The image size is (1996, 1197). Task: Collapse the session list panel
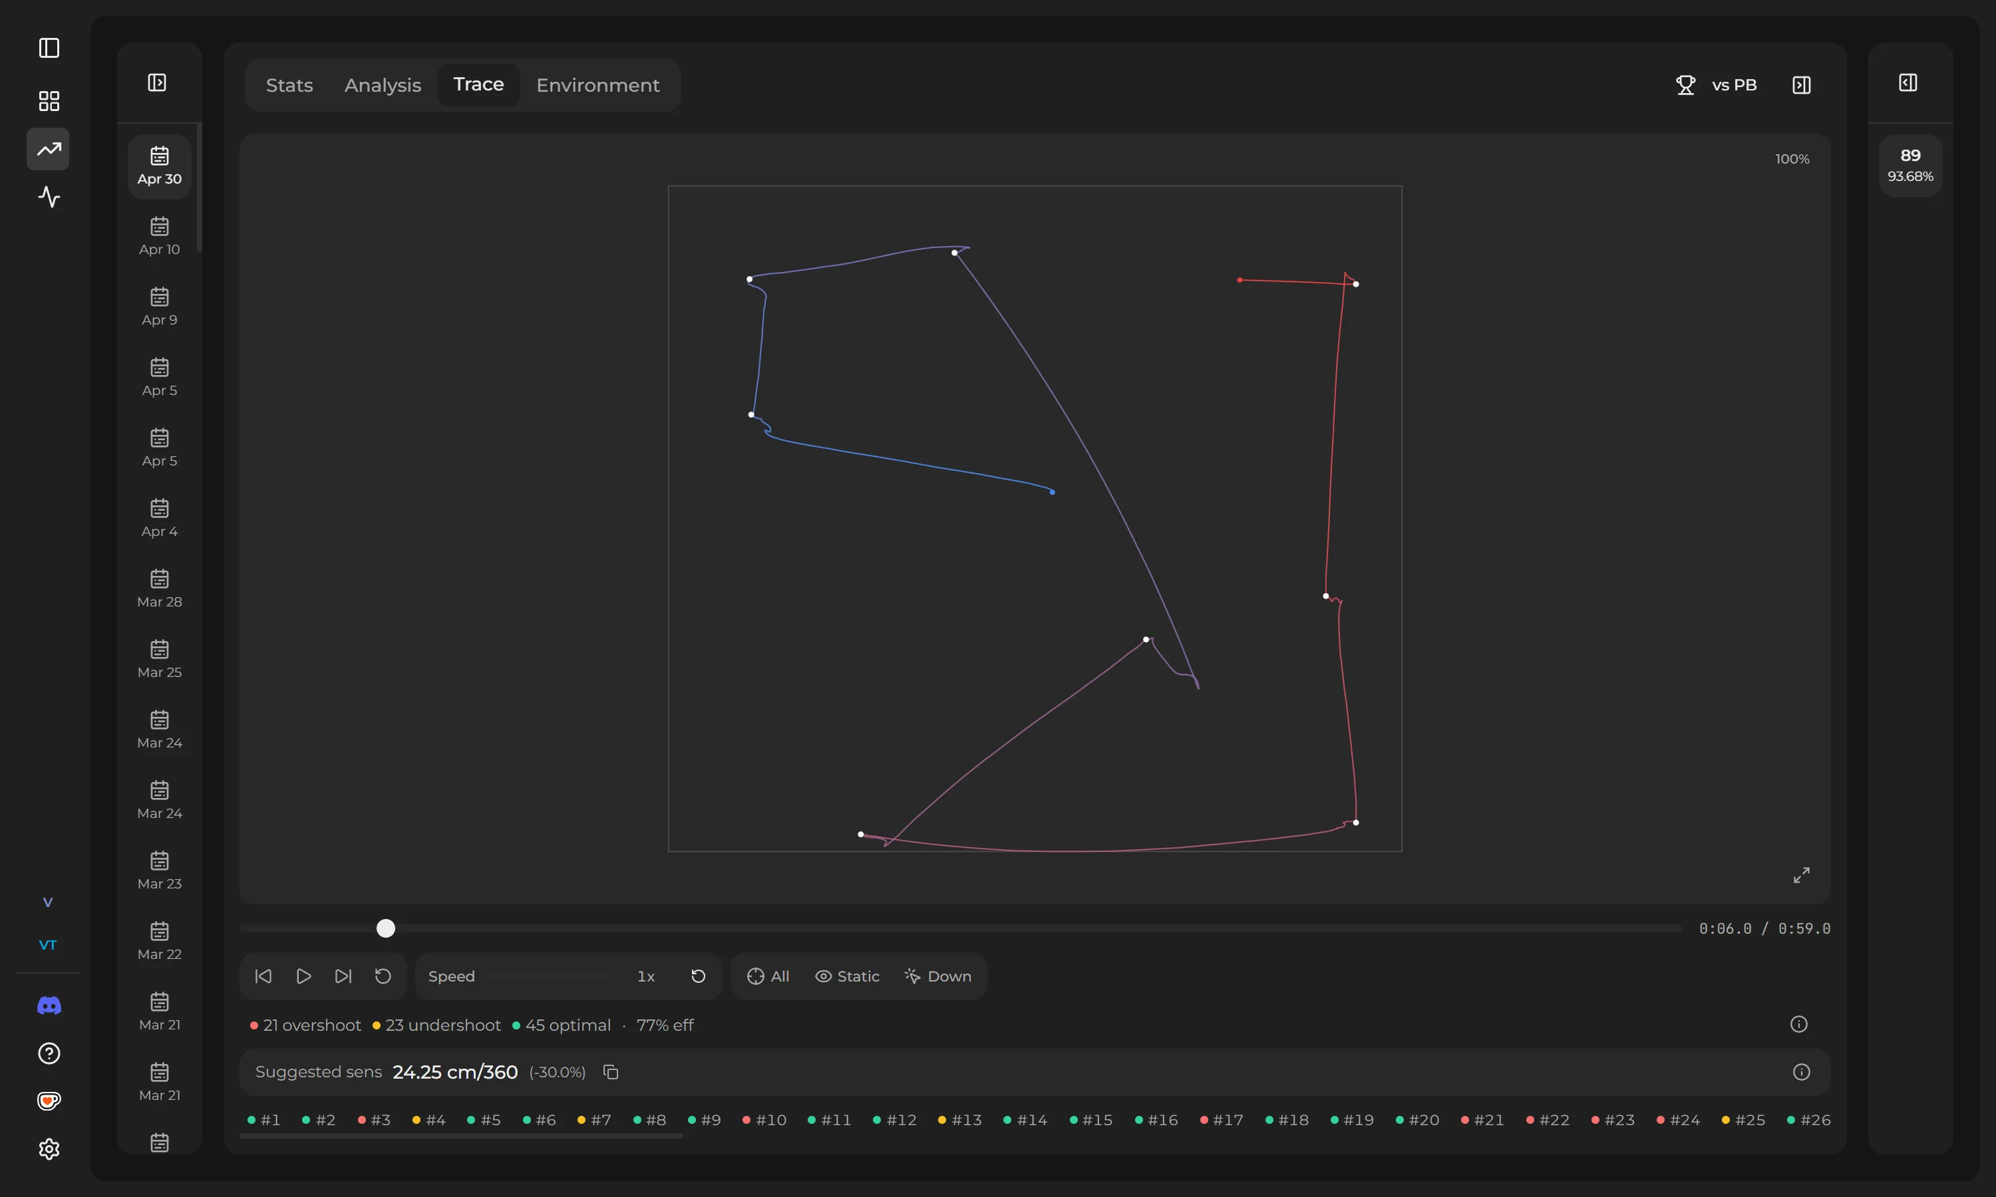point(157,82)
